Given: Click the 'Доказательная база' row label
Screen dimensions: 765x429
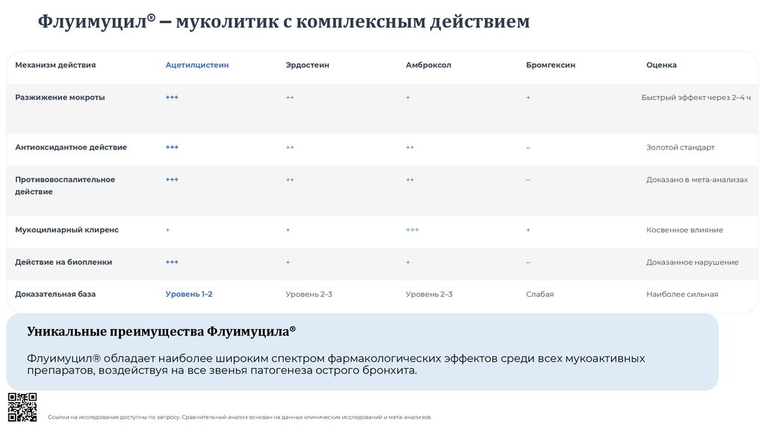Looking at the screenshot, I should (55, 294).
